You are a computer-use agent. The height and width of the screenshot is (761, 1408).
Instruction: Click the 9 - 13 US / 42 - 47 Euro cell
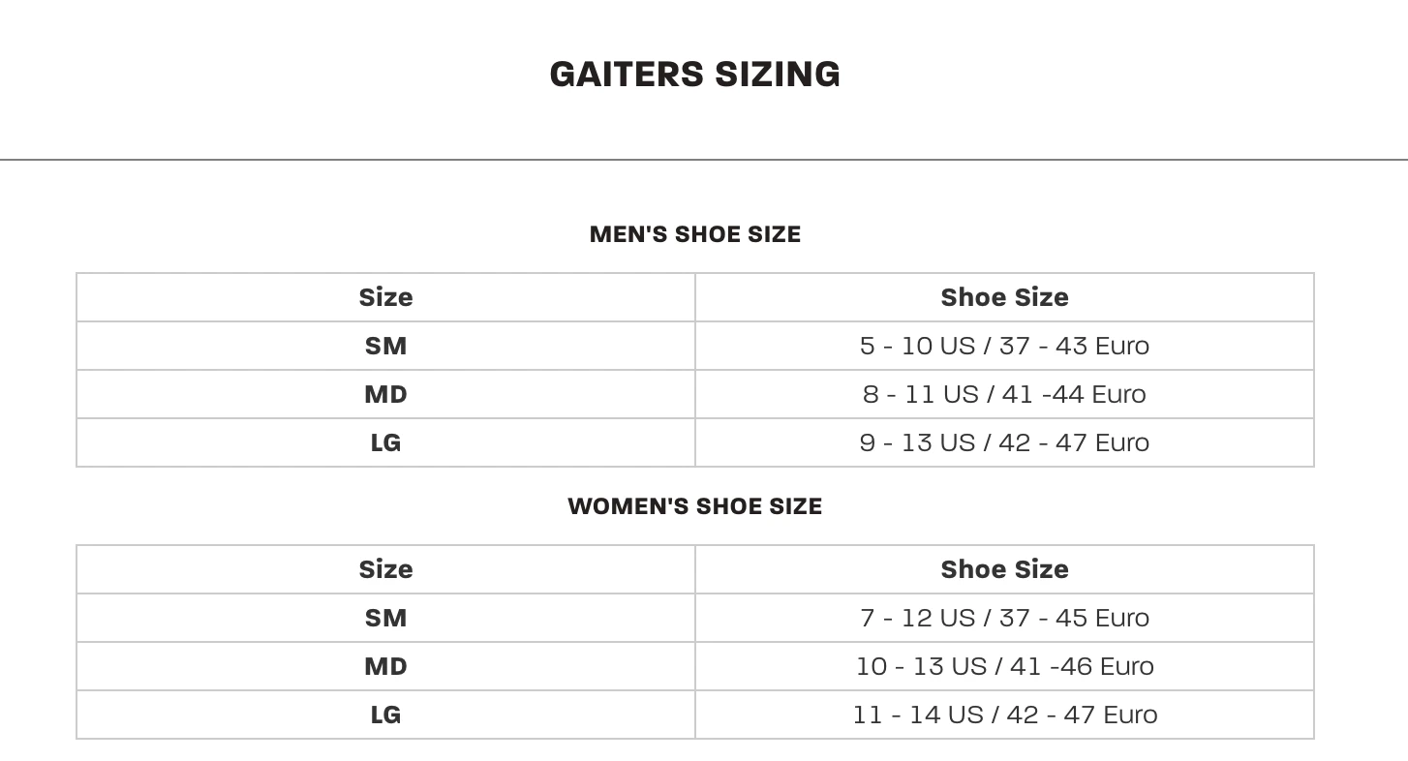[1004, 442]
